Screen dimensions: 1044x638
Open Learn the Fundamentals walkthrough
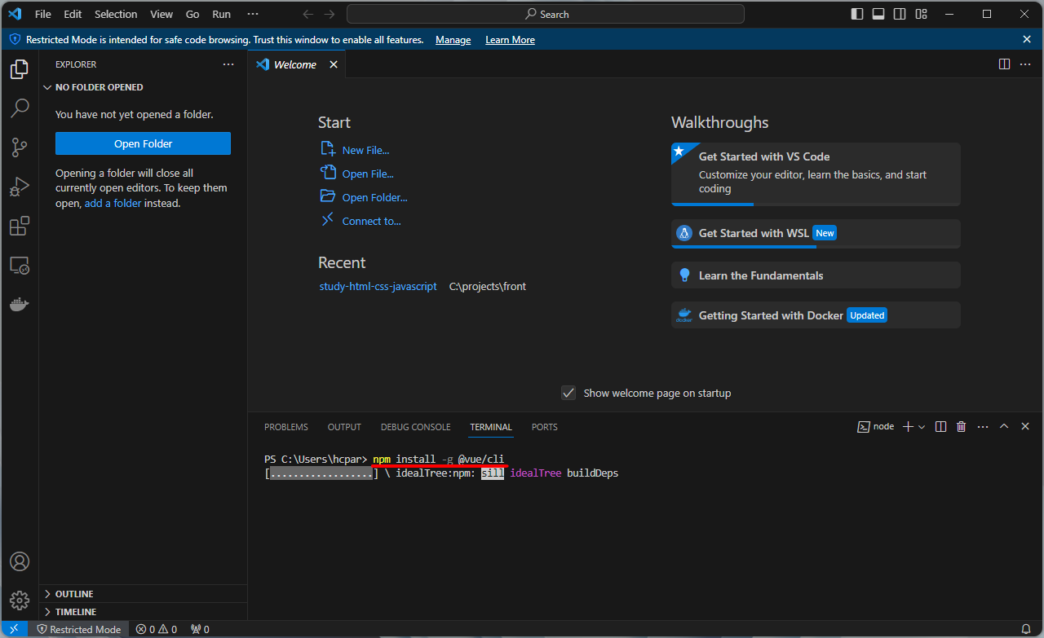[x=816, y=275]
